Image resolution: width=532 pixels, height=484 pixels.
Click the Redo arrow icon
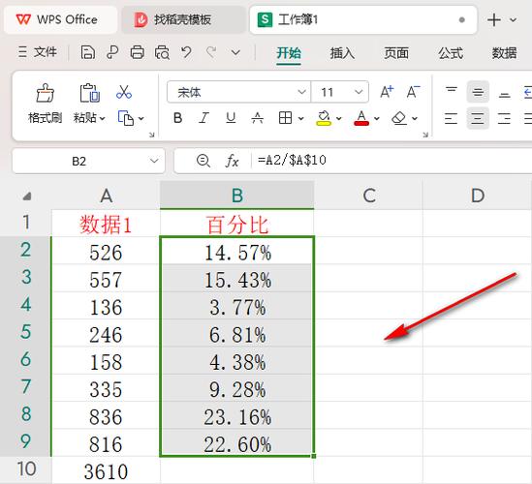coord(211,52)
